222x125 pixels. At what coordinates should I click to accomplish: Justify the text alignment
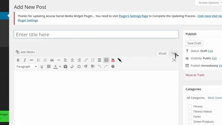coord(49,66)
